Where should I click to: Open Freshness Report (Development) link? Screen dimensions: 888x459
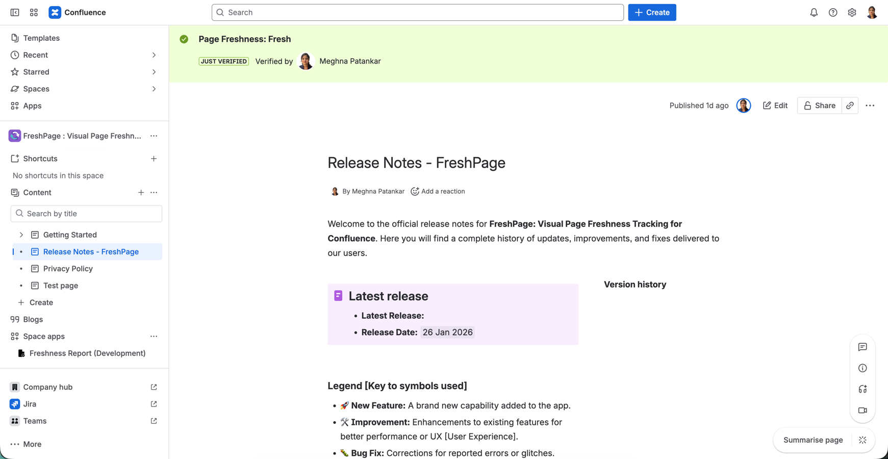[x=87, y=353]
